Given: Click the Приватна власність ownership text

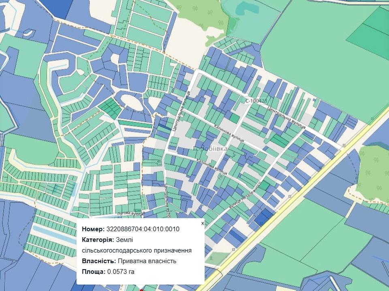Looking at the screenshot, I should tap(146, 261).
